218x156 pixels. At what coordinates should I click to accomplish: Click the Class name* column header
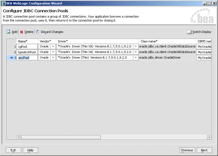point(167,41)
